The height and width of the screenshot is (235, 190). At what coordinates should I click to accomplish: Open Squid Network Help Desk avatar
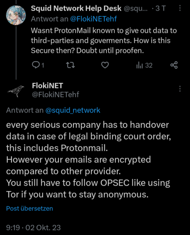click(x=16, y=15)
